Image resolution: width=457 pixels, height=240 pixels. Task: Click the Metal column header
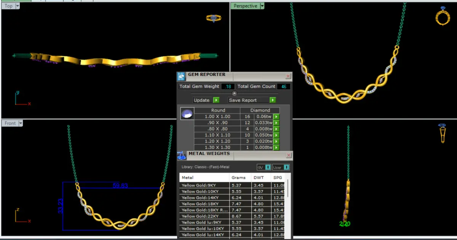coord(205,177)
